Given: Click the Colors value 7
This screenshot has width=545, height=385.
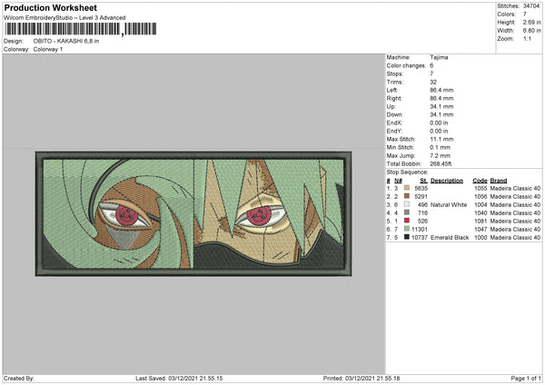Looking at the screenshot, I should tap(525, 15).
